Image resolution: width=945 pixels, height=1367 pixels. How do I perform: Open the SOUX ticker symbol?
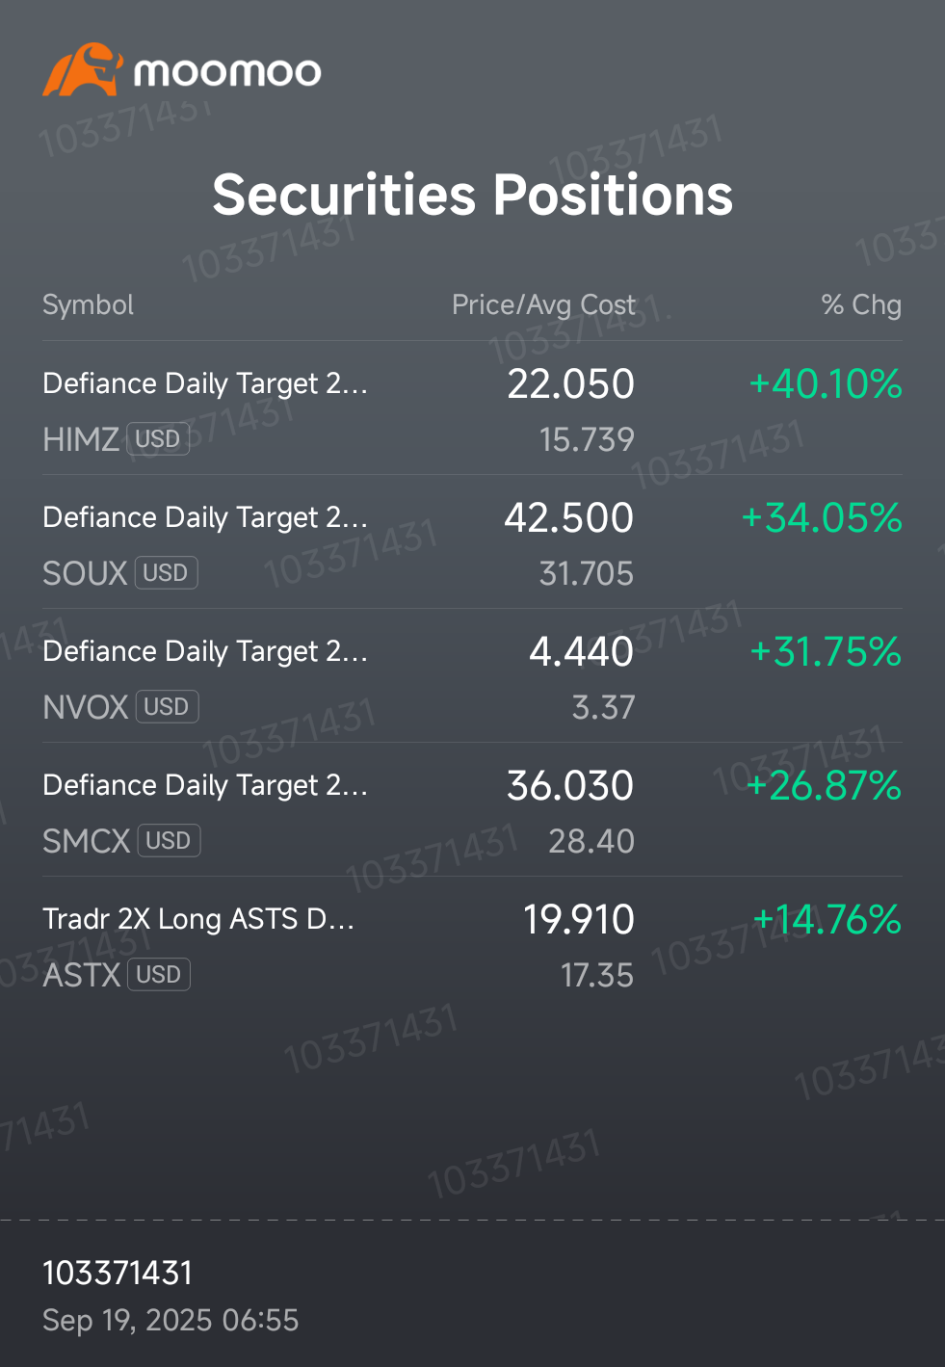pyautogui.click(x=85, y=573)
